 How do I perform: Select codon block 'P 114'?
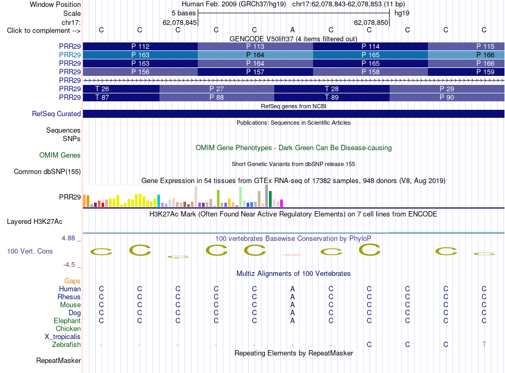click(x=371, y=46)
